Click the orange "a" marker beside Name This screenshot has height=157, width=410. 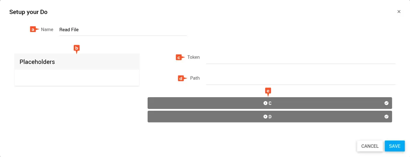coord(33,30)
